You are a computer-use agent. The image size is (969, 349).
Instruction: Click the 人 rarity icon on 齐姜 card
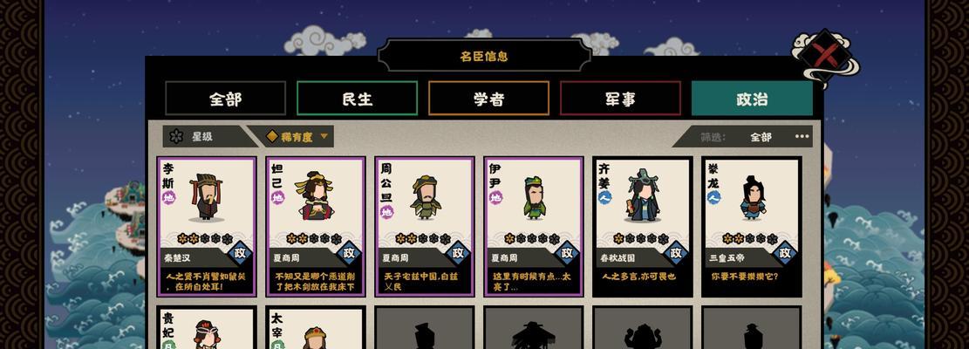604,198
